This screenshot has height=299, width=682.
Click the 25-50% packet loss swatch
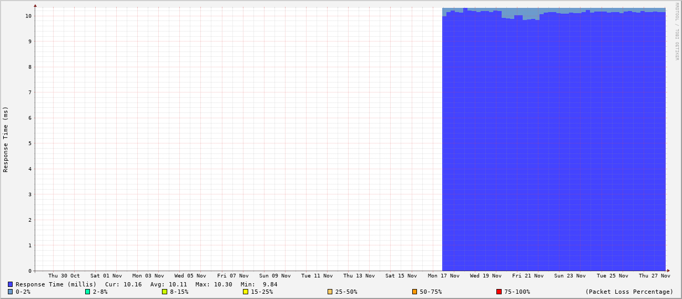point(330,292)
